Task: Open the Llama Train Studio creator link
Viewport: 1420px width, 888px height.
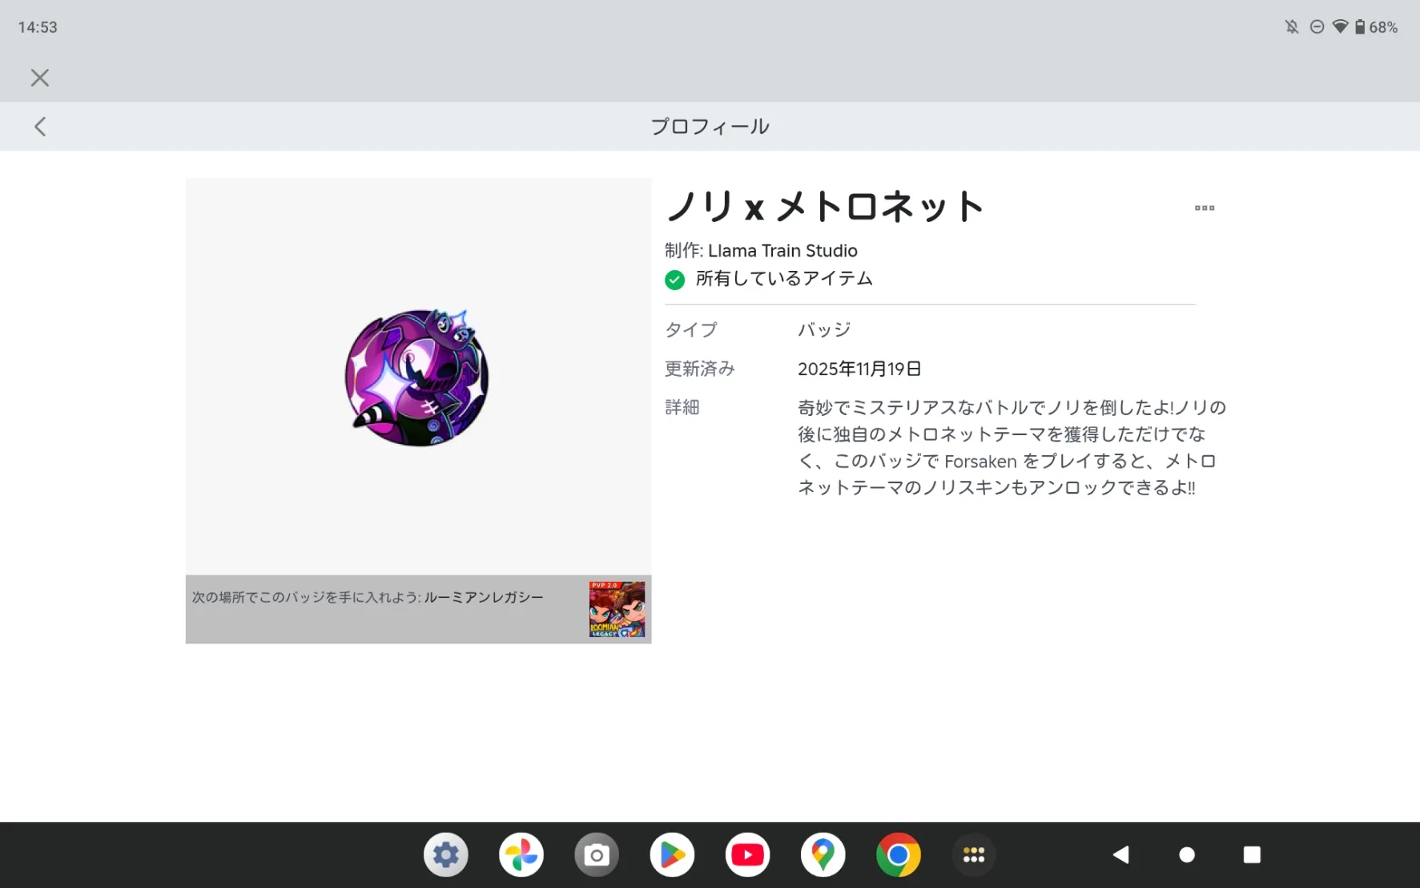Action: [782, 251]
